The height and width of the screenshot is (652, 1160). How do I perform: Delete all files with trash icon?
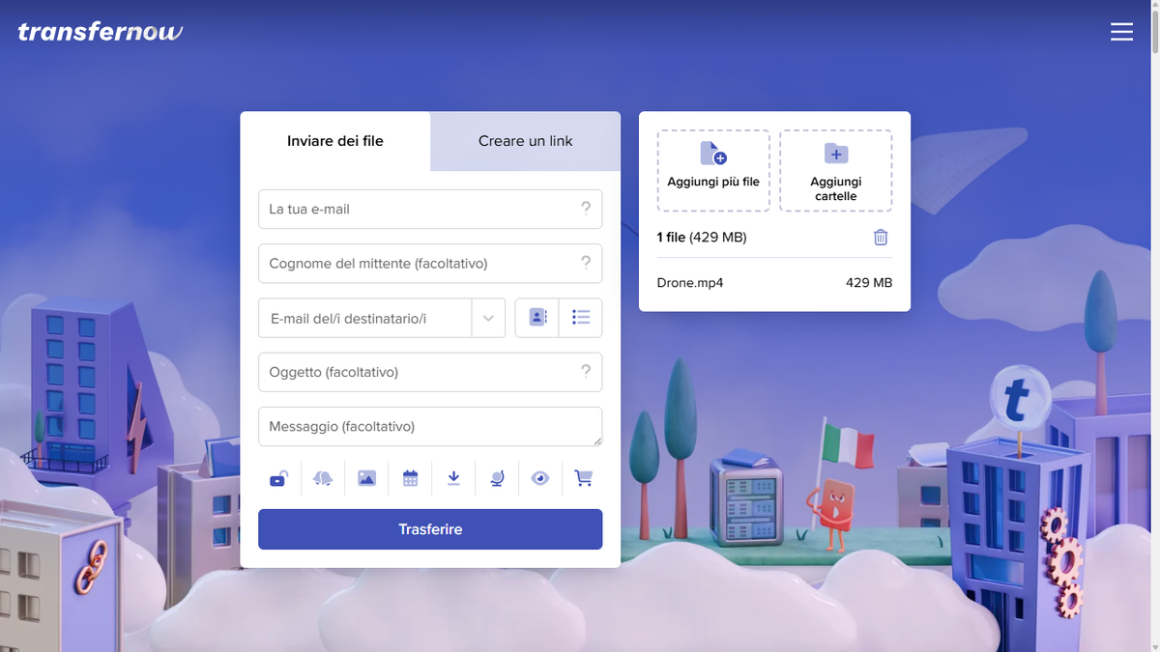coord(880,238)
